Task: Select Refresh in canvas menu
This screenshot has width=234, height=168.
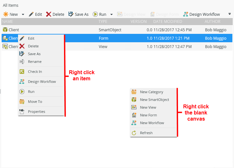Action: coord(153,133)
